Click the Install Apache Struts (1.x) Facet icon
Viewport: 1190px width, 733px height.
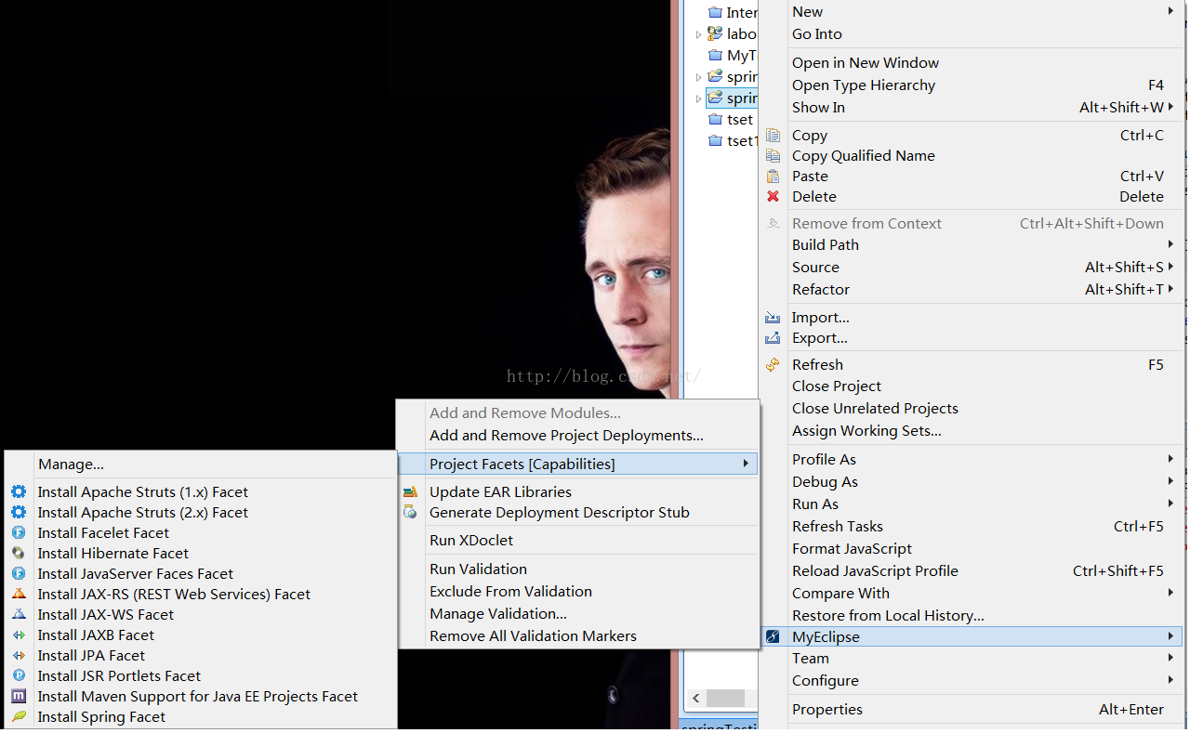point(19,492)
